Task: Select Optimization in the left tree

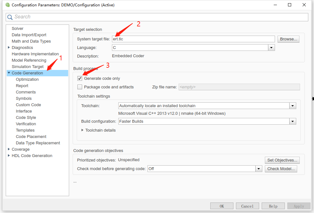Action: (x=27, y=79)
